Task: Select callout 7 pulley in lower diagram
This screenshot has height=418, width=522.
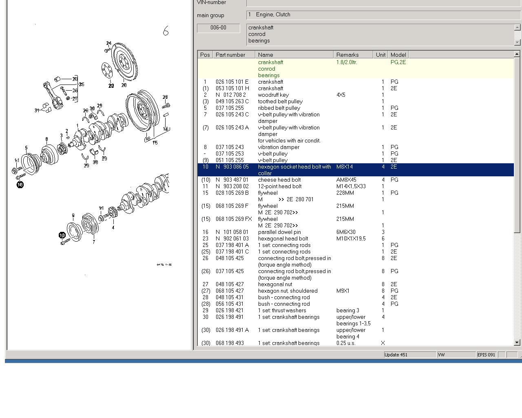Action: click(94, 242)
